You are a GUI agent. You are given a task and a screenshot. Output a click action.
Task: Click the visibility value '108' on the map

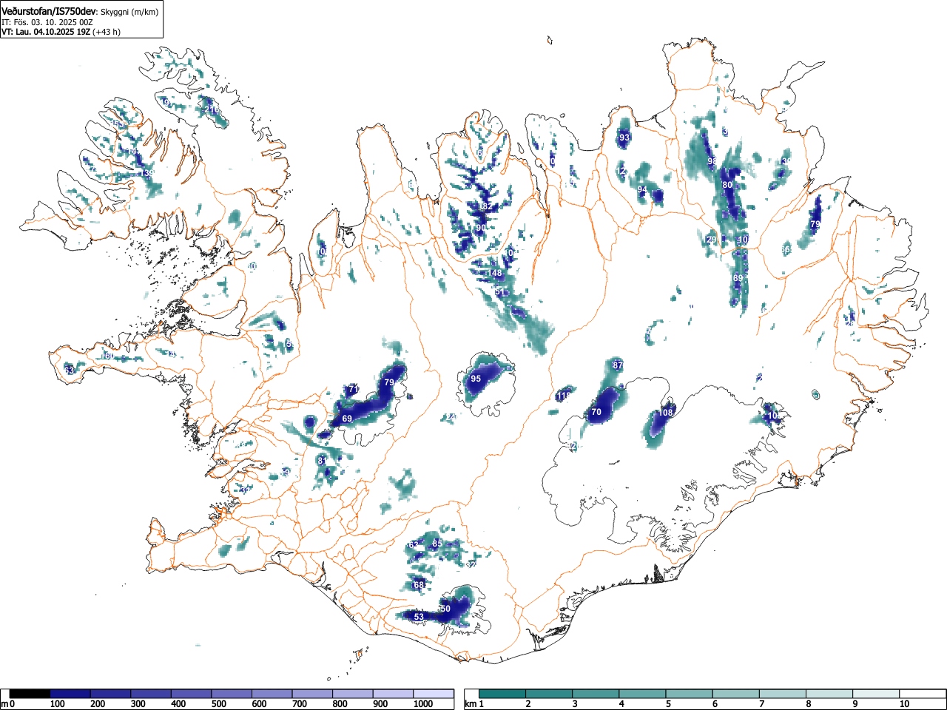666,412
